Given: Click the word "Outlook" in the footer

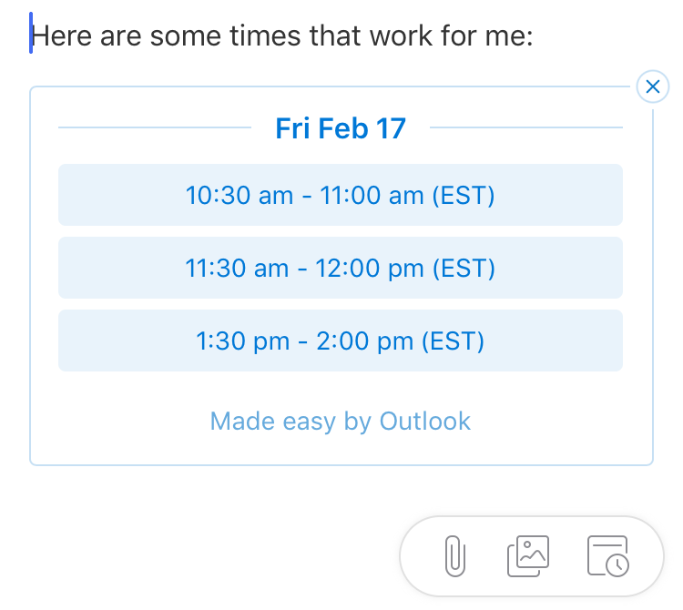Looking at the screenshot, I should pos(424,421).
